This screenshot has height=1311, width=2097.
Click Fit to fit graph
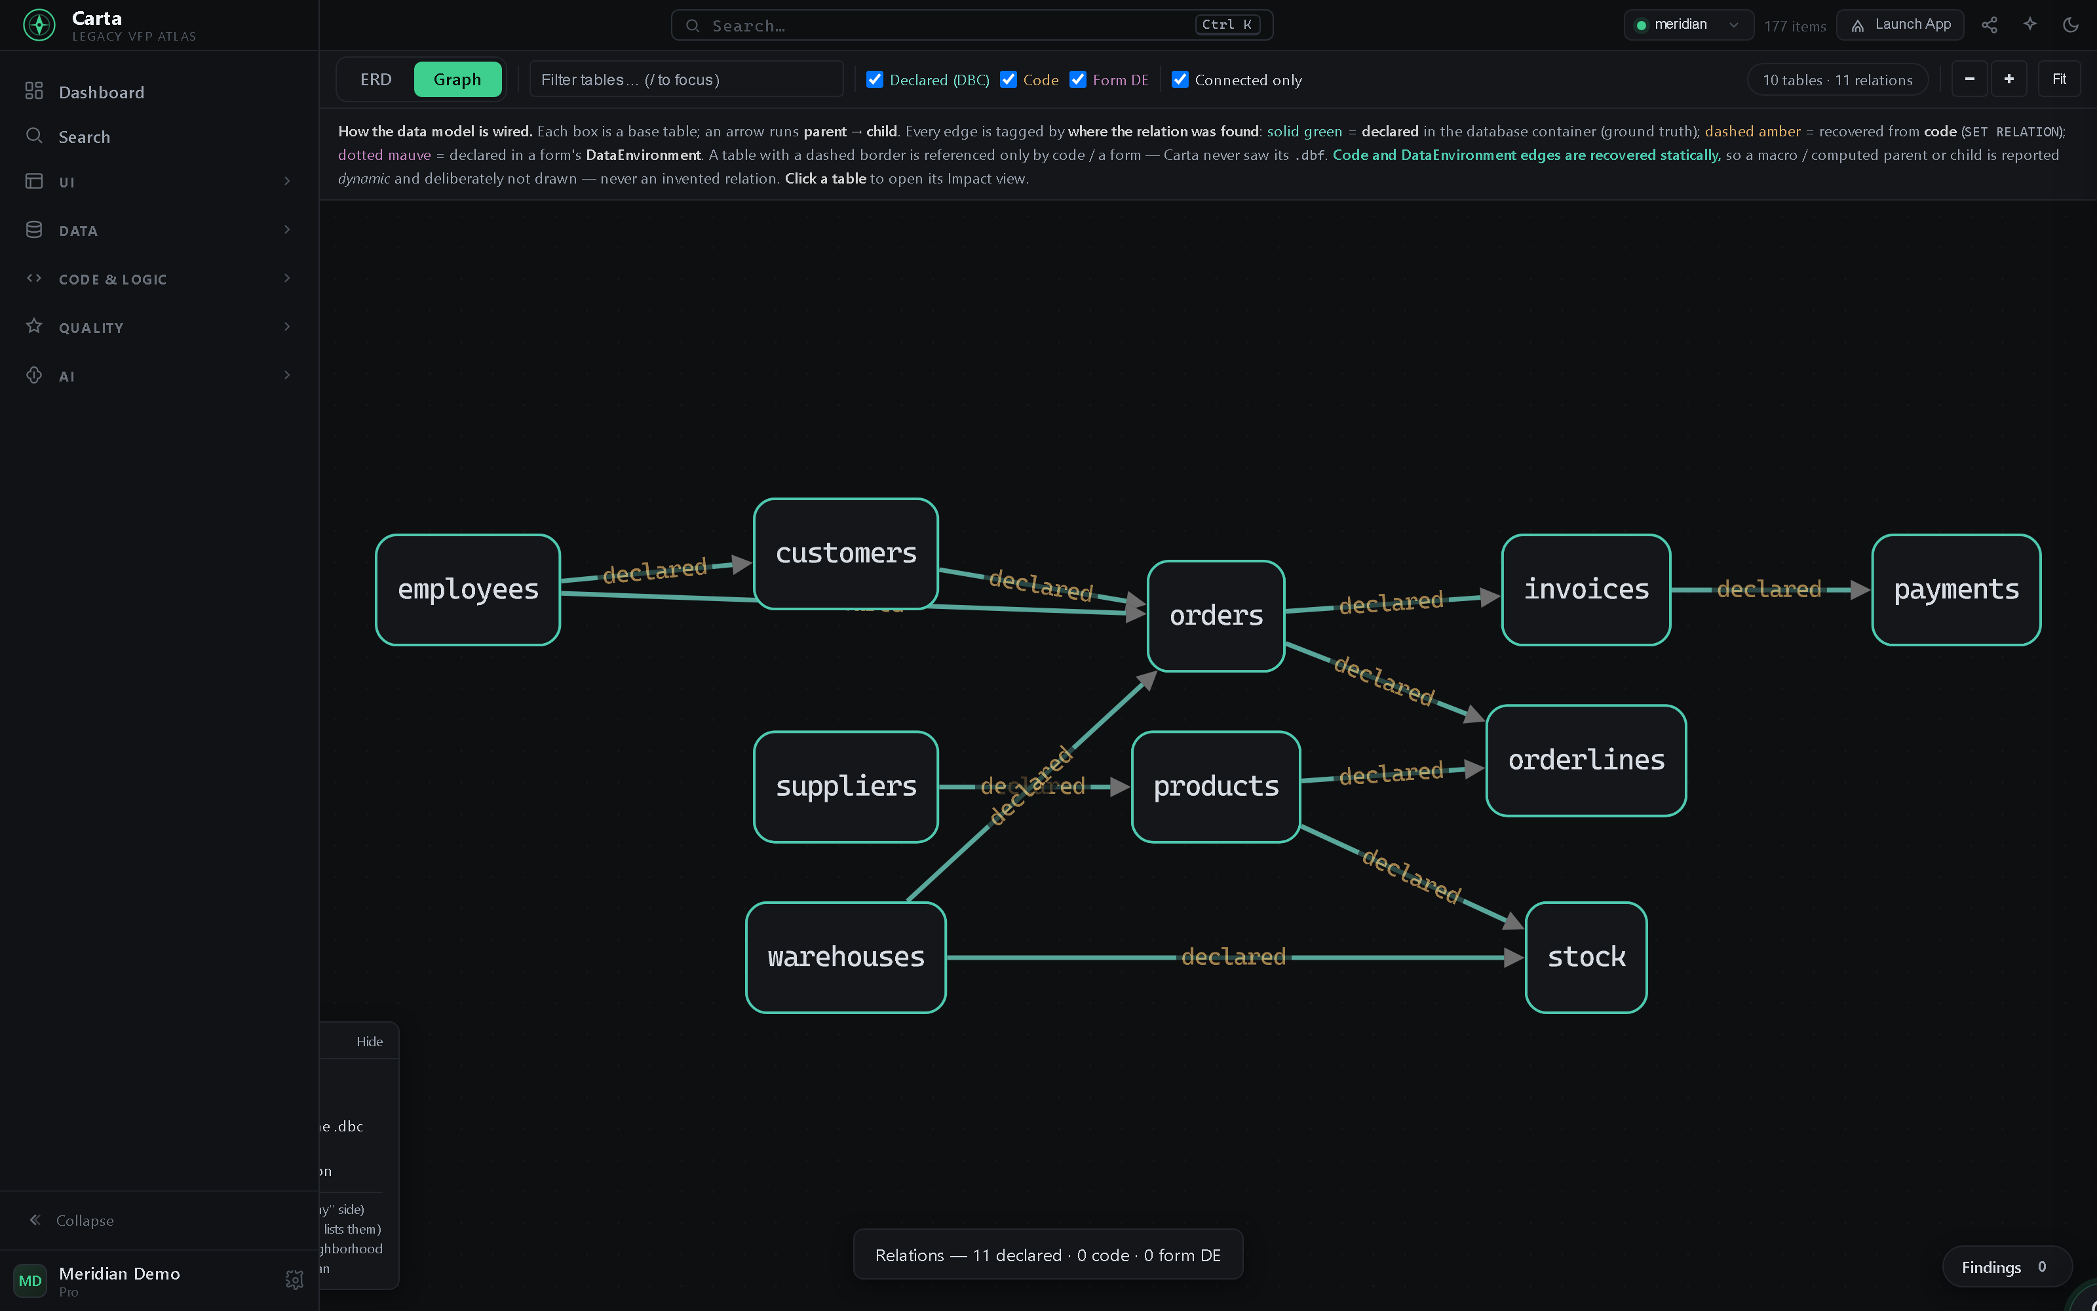[2060, 79]
